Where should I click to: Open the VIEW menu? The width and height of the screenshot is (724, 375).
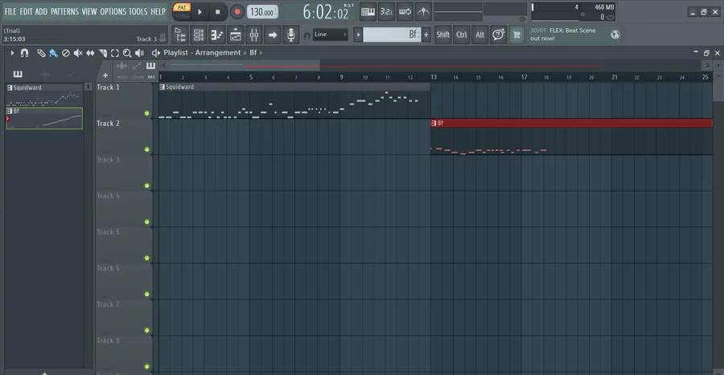pos(89,11)
